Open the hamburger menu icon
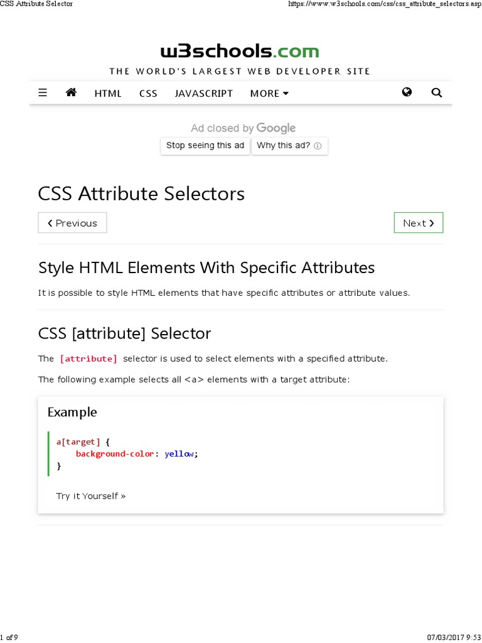The height and width of the screenshot is (643, 482). [43, 93]
